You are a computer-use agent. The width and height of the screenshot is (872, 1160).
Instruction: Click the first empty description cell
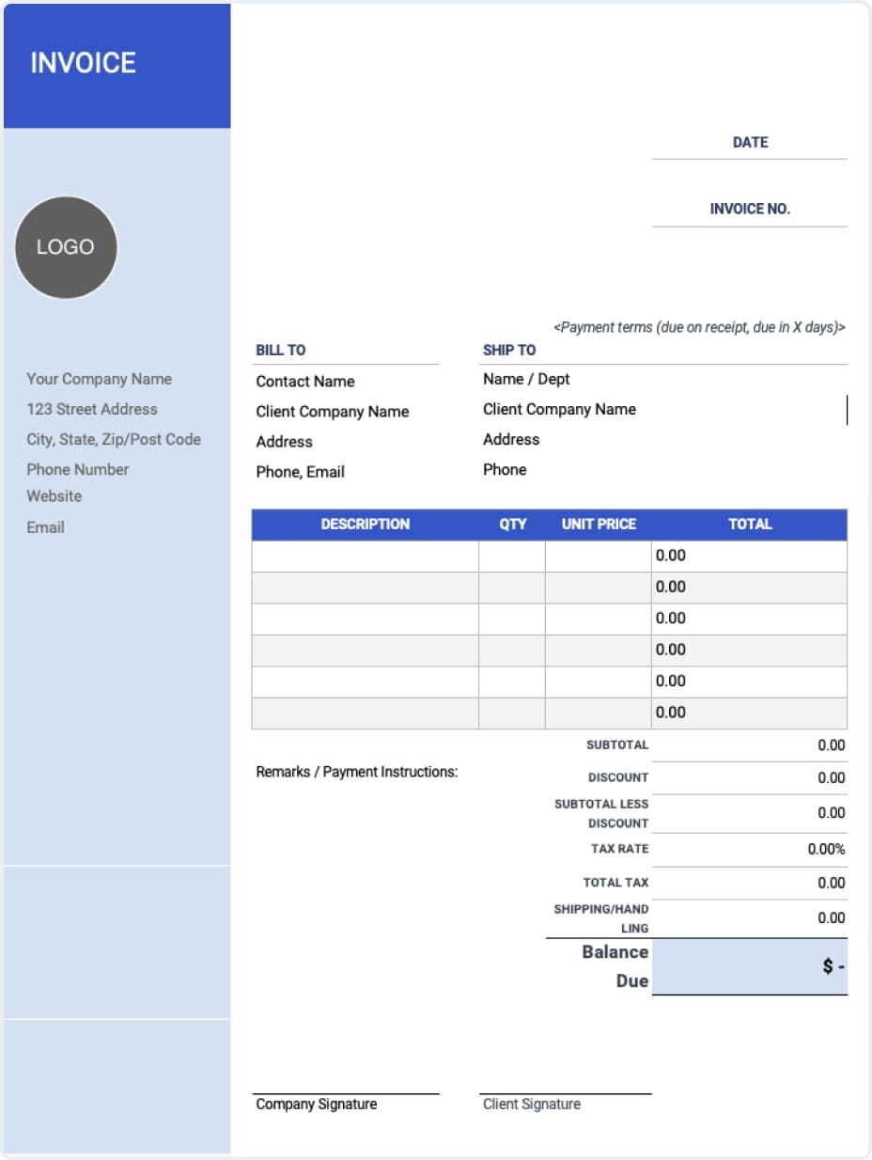[366, 556]
